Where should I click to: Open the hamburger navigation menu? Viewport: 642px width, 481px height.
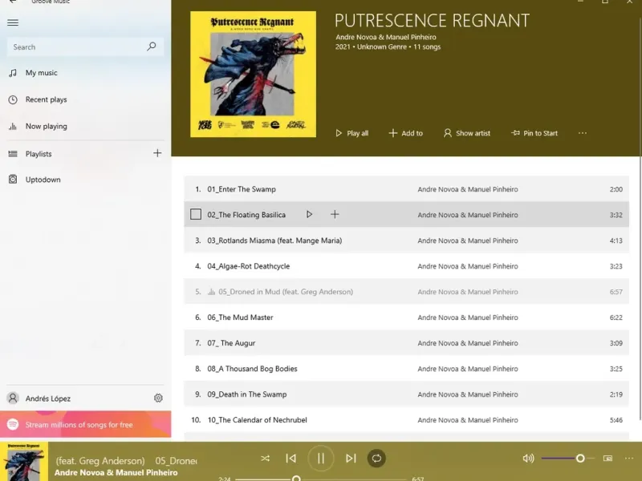(x=13, y=22)
